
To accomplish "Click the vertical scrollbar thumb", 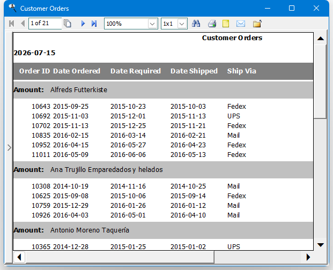I will (x=320, y=81).
